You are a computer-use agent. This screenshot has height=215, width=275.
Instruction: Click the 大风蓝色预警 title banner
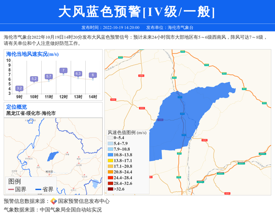pos(137,11)
